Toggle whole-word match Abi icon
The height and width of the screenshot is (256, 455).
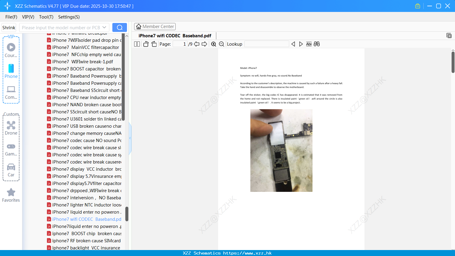coord(309,44)
